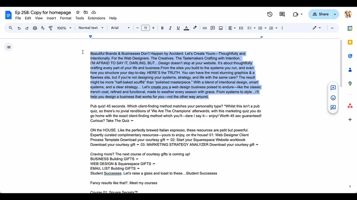This screenshot has width=357, height=200.
Task: Hide the menus with the up chevron
Action: coord(332,28)
